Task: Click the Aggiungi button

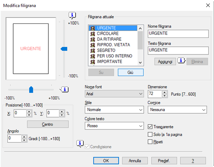Action: (165, 62)
